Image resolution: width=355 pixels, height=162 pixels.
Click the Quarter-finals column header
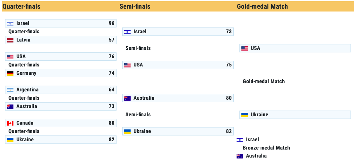[x=21, y=6]
